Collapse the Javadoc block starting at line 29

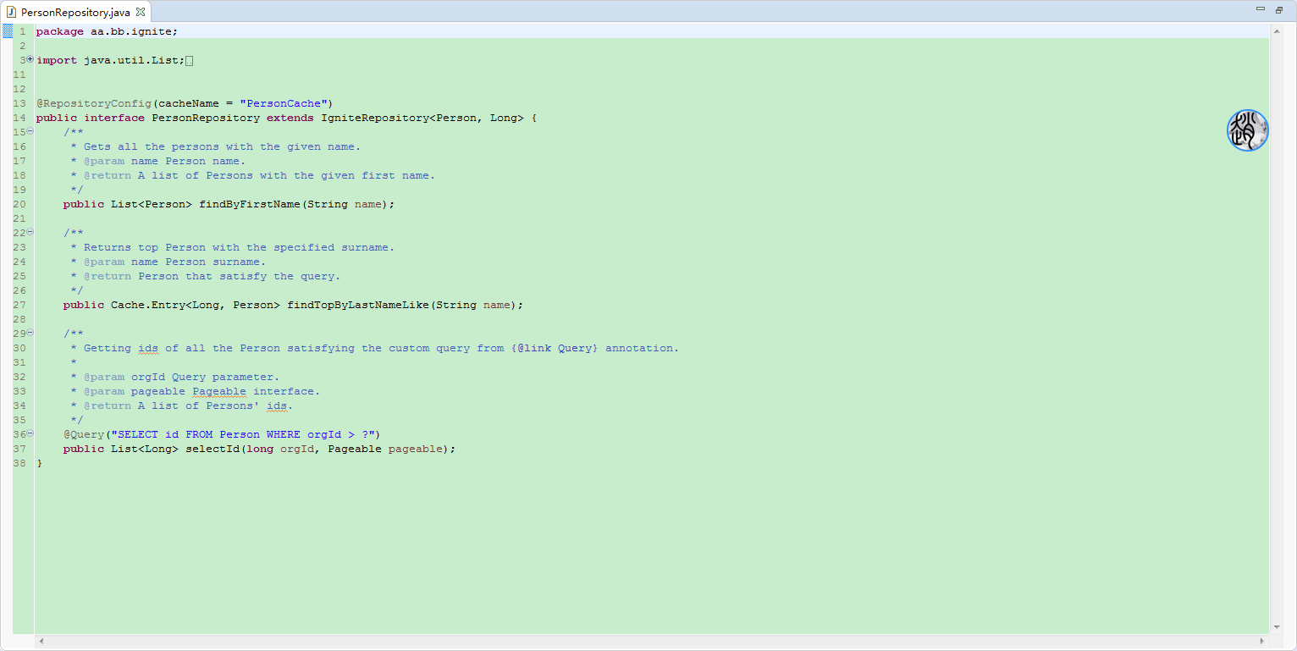click(x=29, y=334)
